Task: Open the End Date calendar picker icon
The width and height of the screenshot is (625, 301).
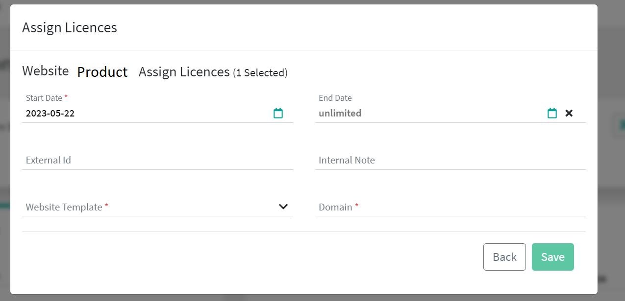Action: (552, 113)
